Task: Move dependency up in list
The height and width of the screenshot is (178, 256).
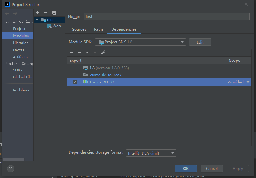Action: (87, 53)
